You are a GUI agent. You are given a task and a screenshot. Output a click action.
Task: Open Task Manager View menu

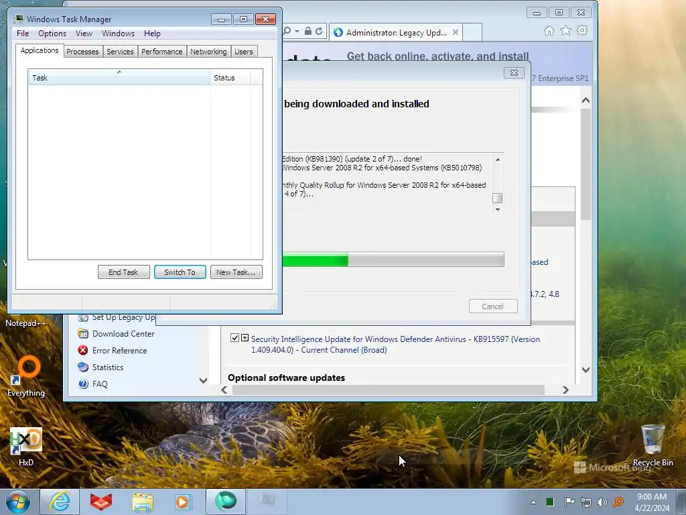[x=84, y=34]
